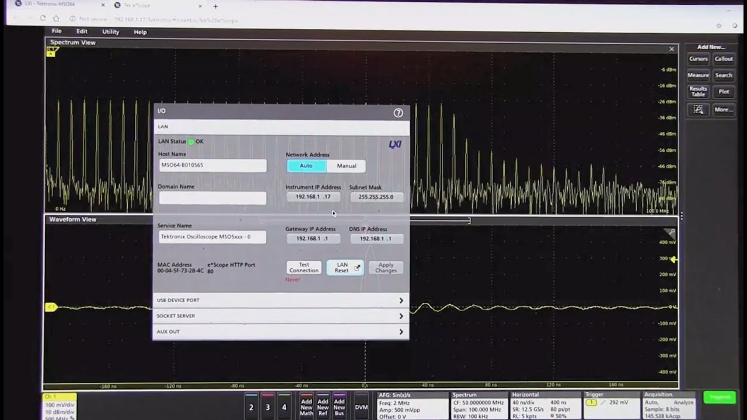This screenshot has width=747, height=420.
Task: Click the Host Name input field
Action: [x=212, y=166]
